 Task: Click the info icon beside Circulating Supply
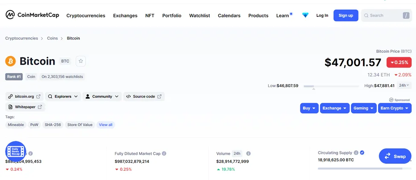coord(356,153)
